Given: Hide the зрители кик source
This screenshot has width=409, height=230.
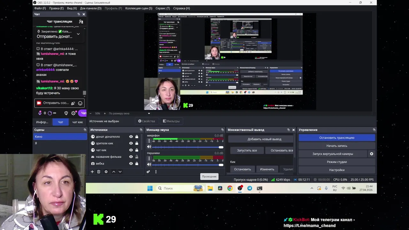Looking at the screenshot, I should click(x=131, y=143).
